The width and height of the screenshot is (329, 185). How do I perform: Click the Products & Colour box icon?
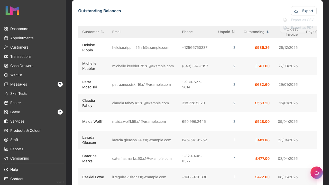6,131
